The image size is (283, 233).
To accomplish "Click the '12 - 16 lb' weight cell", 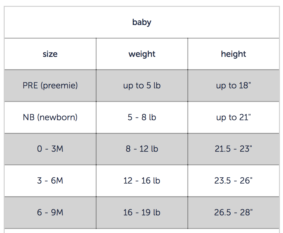I will click(x=142, y=181).
